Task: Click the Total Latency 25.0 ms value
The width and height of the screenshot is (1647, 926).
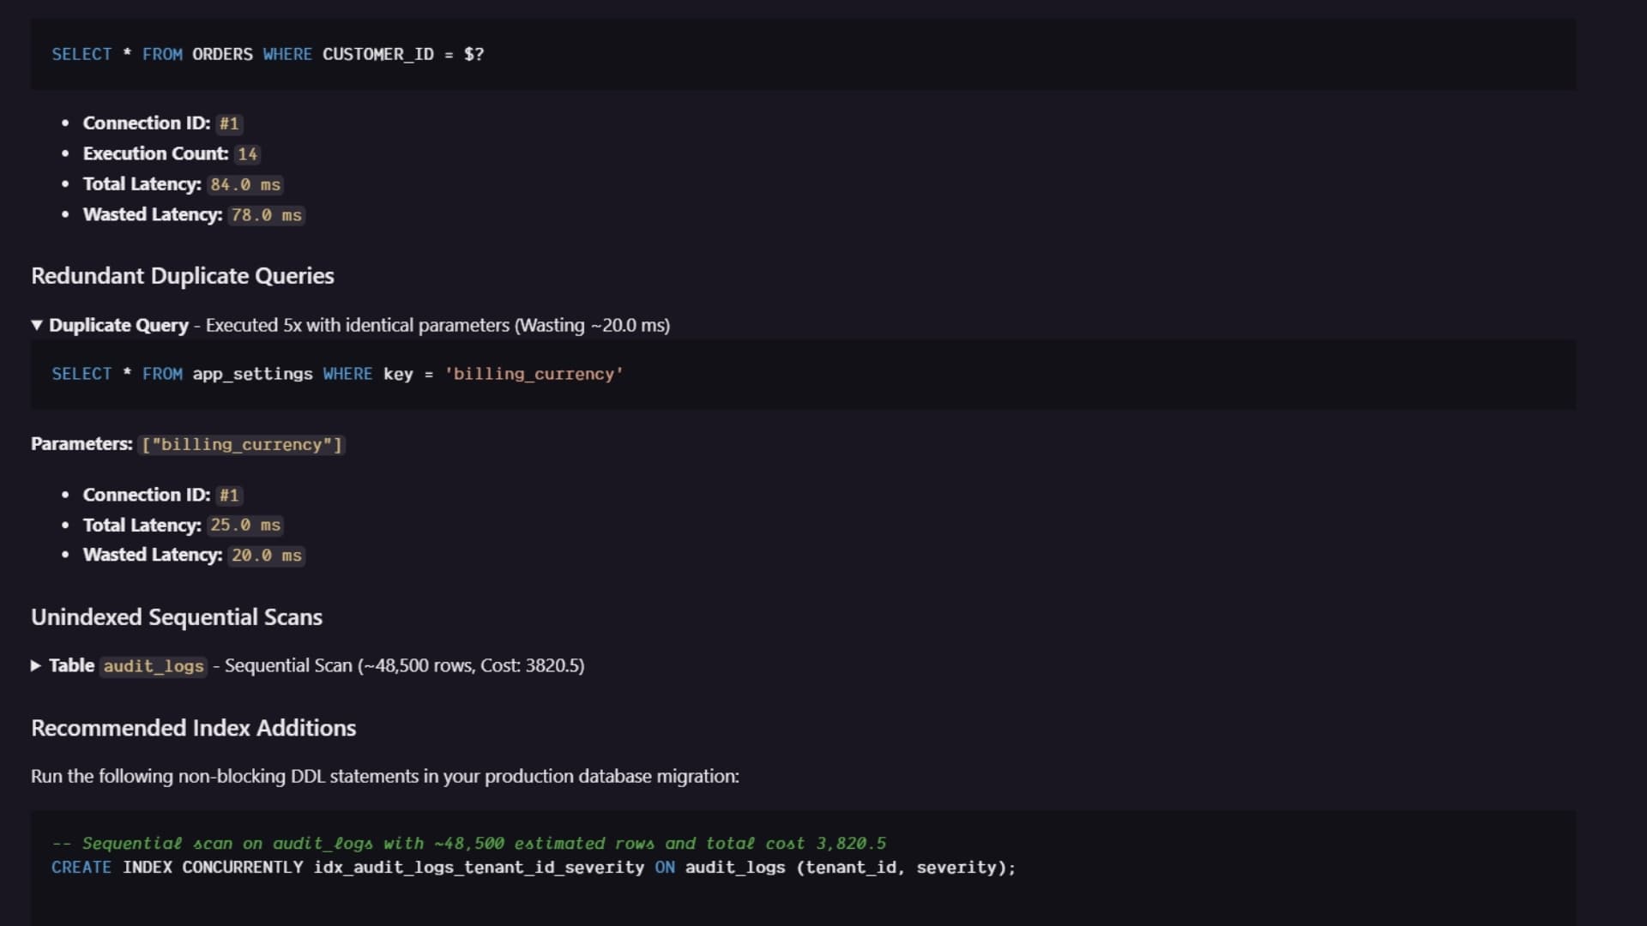Action: [x=245, y=526]
